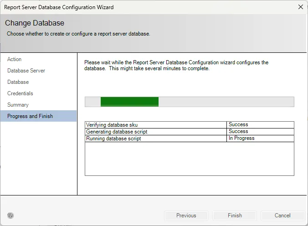Click the help icon at bottom left
This screenshot has width=308, height=226.
click(x=10, y=216)
